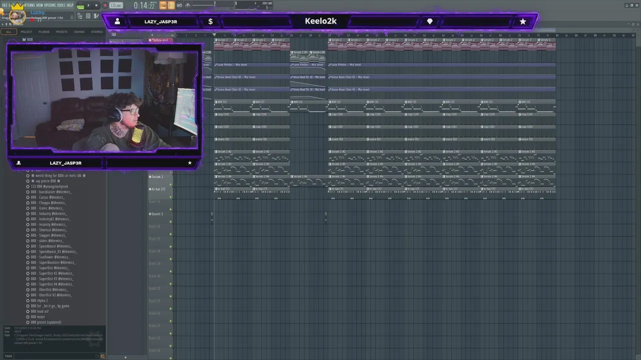The image size is (641, 360).
Task: Click the browser collapse structure icon
Action: (x=96, y=16)
